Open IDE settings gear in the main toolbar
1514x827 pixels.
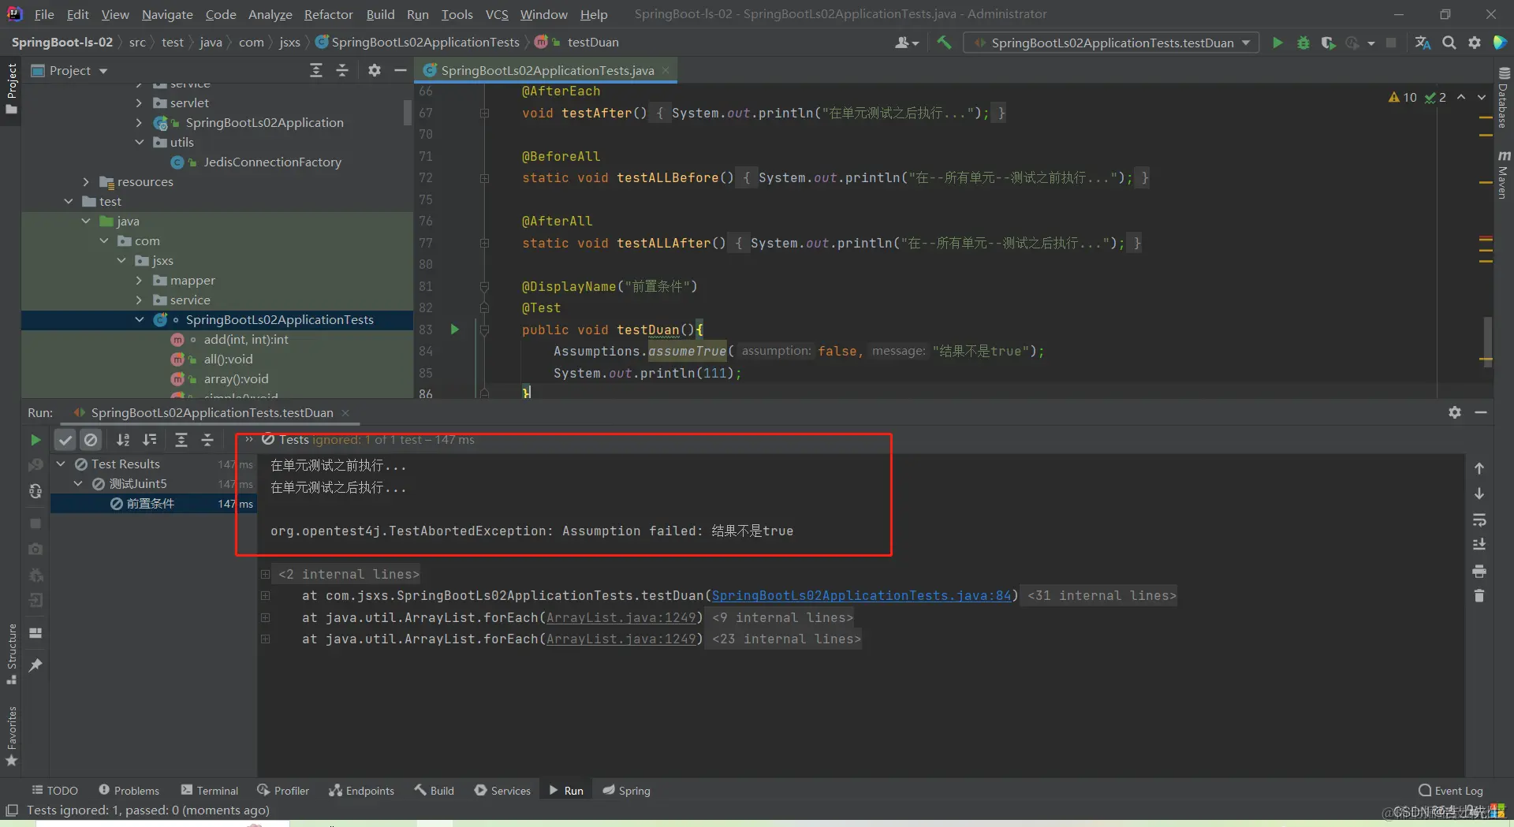1475,43
